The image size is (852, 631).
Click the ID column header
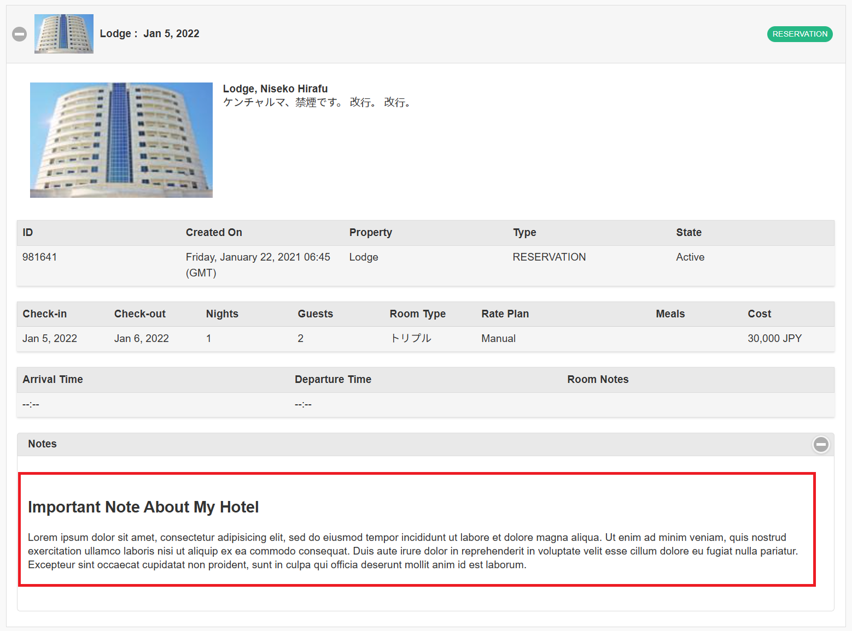tap(28, 233)
